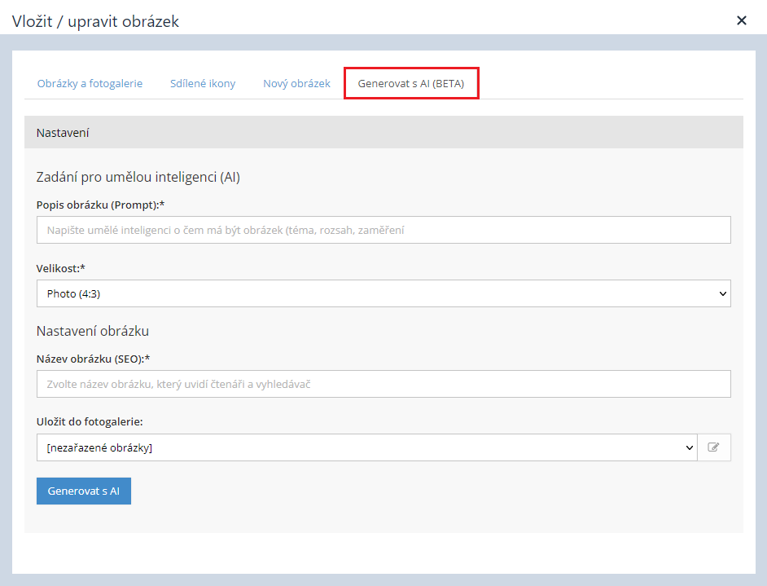767x586 pixels.
Task: Click the Velikost field label
Action: click(58, 268)
